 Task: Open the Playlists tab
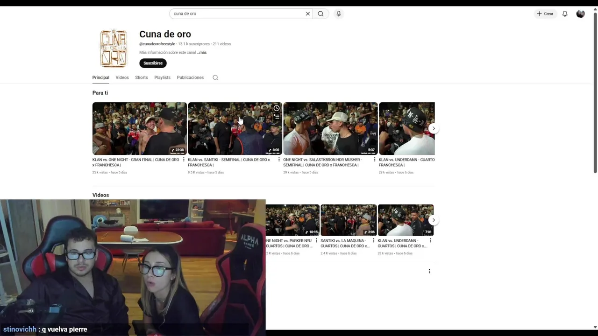[162, 77]
